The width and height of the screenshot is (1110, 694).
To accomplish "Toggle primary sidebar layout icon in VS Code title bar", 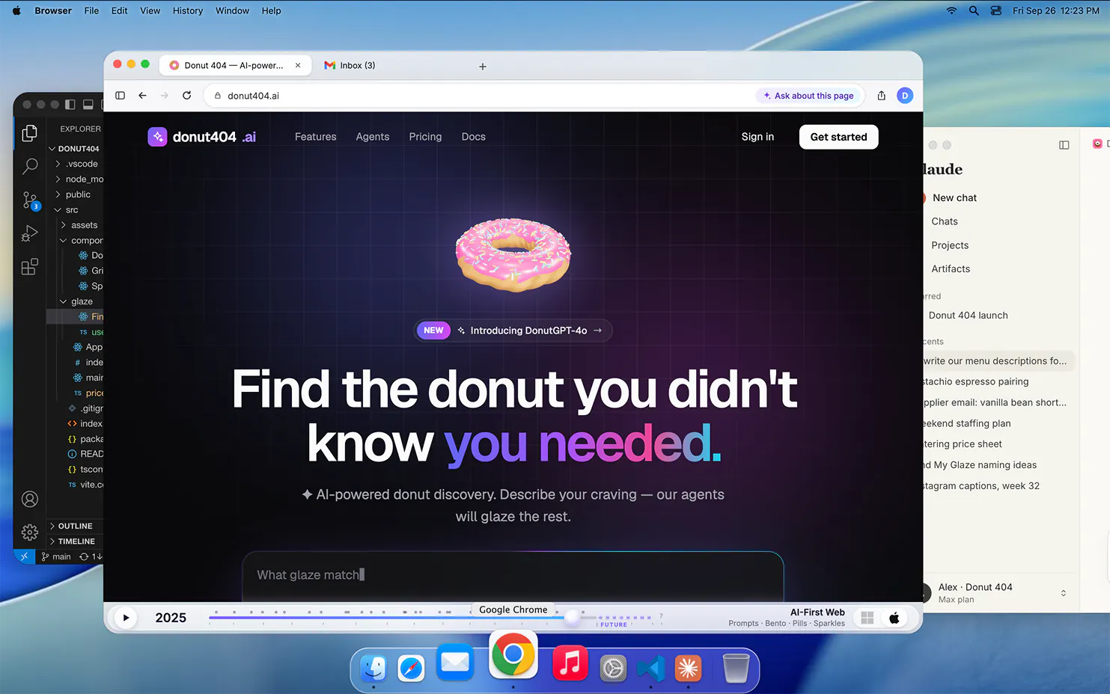I will 70,104.
